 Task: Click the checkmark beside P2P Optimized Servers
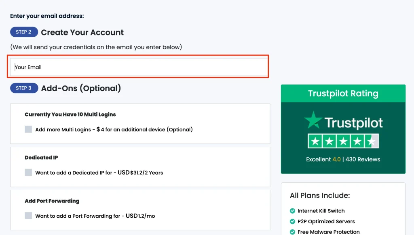tap(292, 221)
